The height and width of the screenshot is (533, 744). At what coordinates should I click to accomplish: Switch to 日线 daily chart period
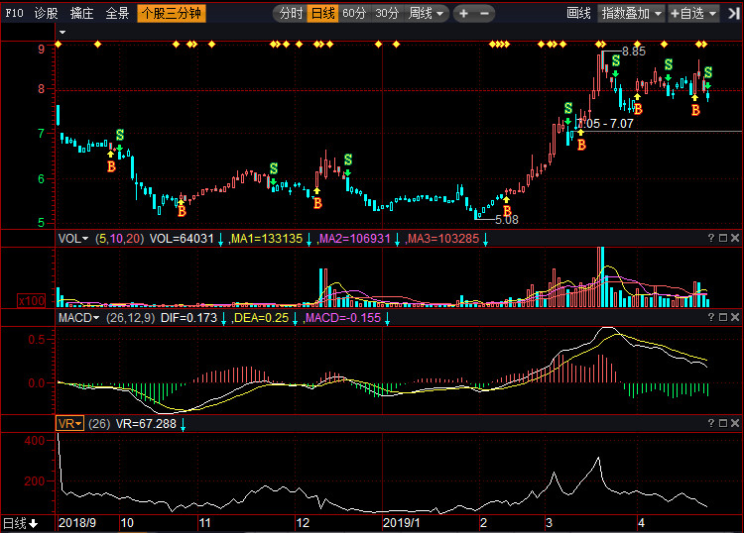point(322,13)
